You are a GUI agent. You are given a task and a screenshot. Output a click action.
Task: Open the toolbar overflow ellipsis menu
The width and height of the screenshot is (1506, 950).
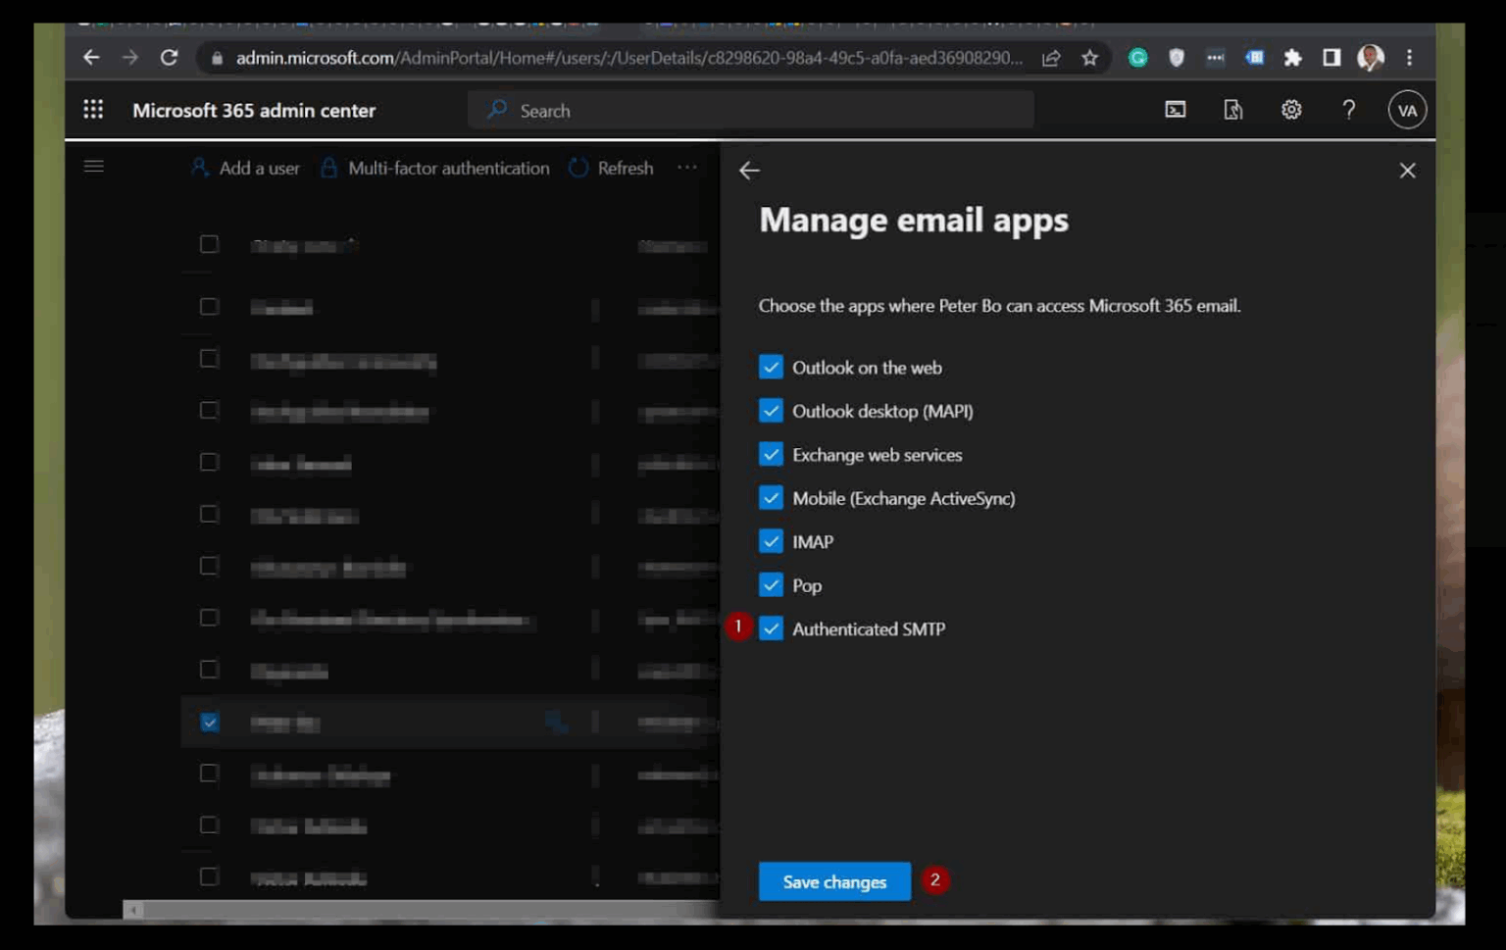coord(687,168)
